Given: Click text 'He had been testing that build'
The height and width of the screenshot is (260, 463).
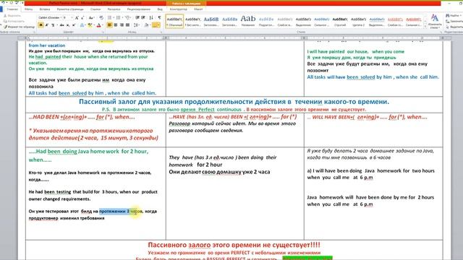Looking at the screenshot, I should pos(60,192).
